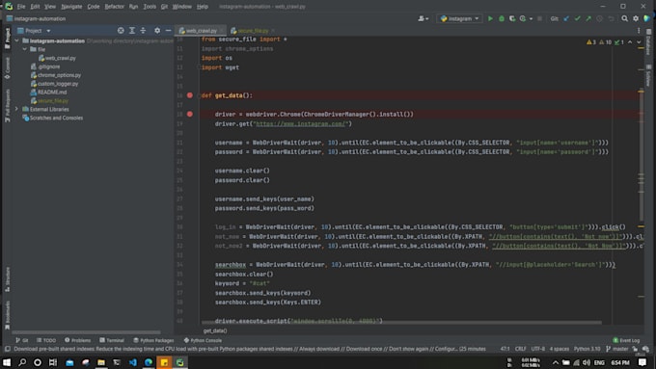Select opened file target icon in Project panel
The width and height of the screenshot is (656, 369).
(121, 31)
